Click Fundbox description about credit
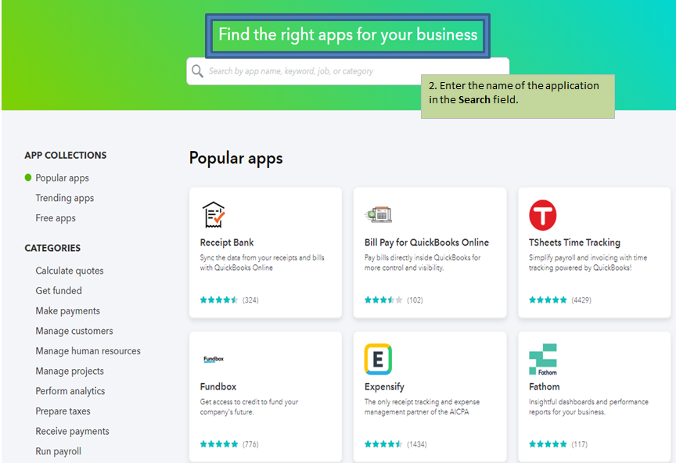 tap(249, 407)
